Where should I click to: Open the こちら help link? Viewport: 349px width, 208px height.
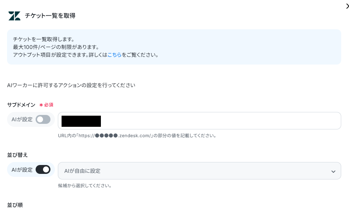point(114,55)
